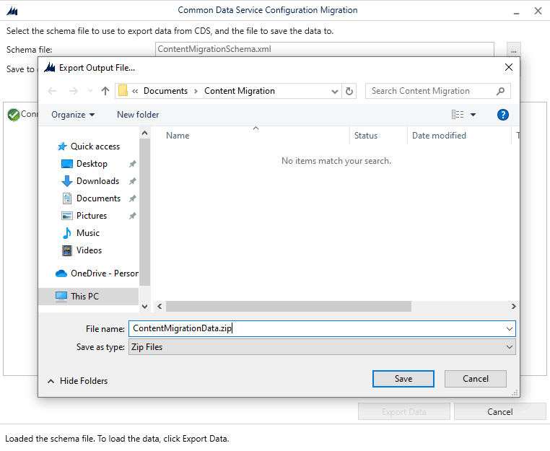This screenshot has height=451, width=550.
Task: Minimize the Configuration Migration window
Action: (516, 12)
